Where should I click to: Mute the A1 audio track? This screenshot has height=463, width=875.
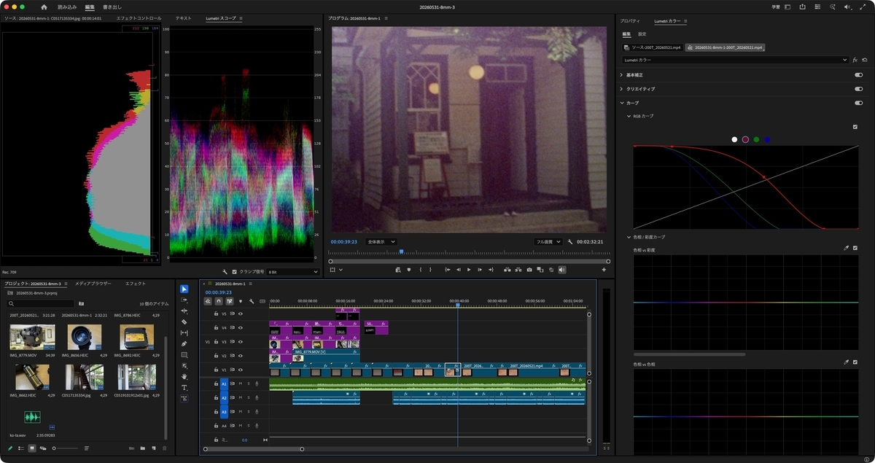click(x=241, y=384)
